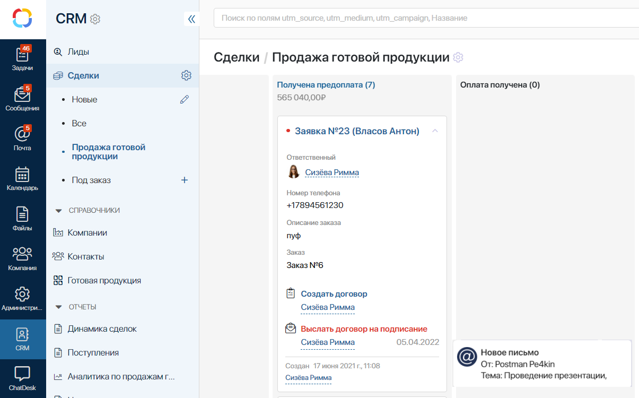Open the ChatDesk icon in sidebar
The image size is (639, 398).
pyautogui.click(x=22, y=378)
